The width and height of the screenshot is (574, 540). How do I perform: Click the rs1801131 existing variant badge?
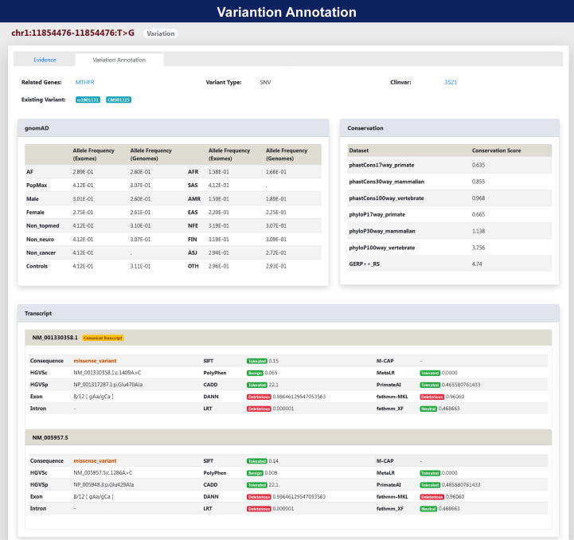click(88, 100)
